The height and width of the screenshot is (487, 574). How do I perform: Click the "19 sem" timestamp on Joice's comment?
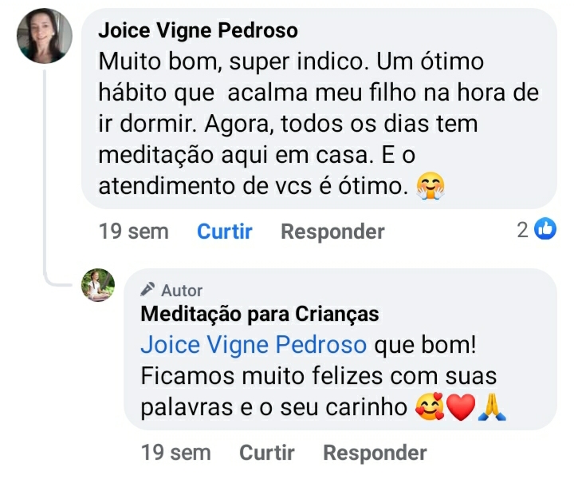133,232
